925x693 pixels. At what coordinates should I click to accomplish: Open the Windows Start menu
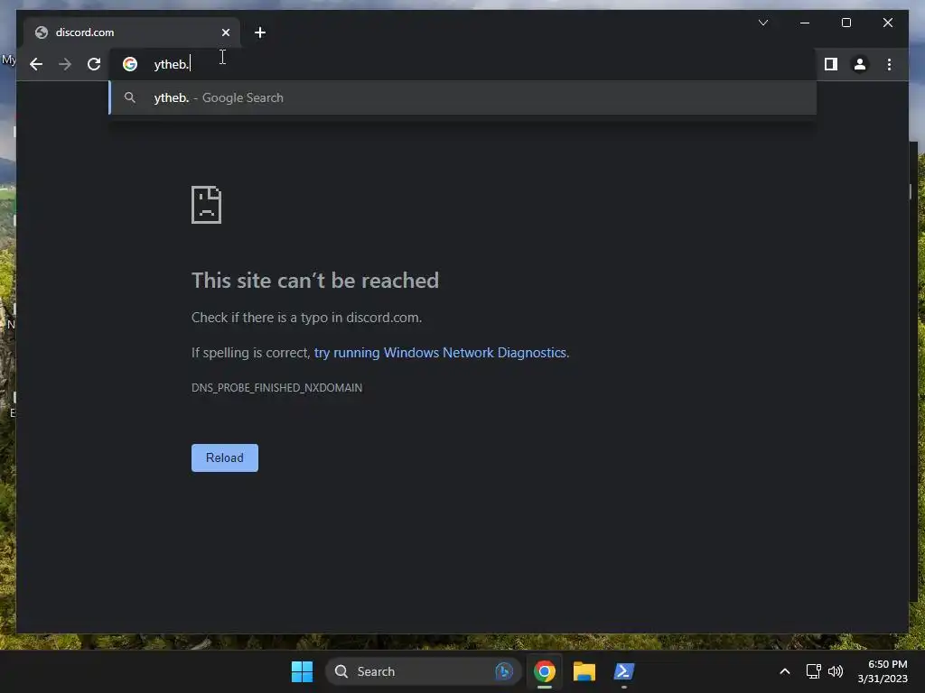click(x=302, y=671)
